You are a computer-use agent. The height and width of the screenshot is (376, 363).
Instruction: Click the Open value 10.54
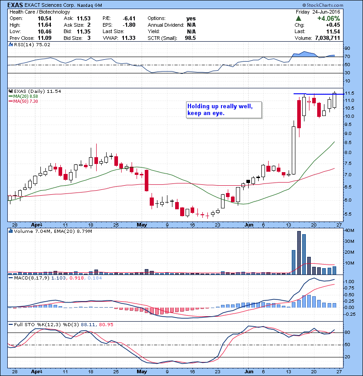pos(44,19)
